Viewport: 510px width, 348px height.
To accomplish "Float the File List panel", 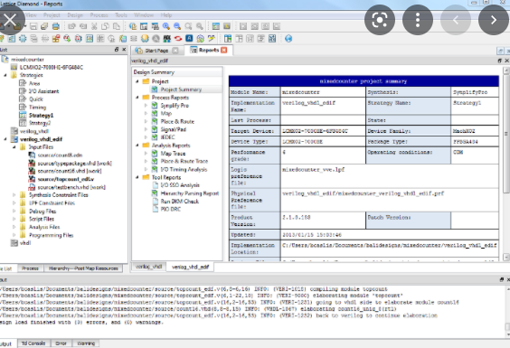I will point(117,50).
